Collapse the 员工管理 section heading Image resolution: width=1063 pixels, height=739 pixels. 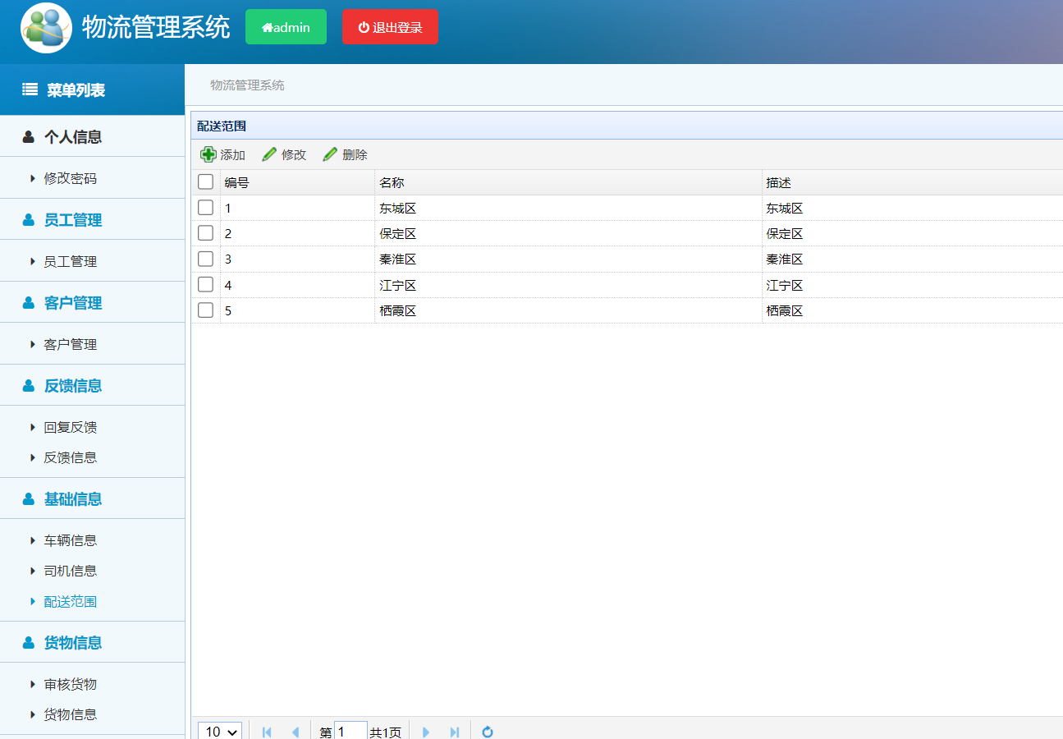point(92,219)
